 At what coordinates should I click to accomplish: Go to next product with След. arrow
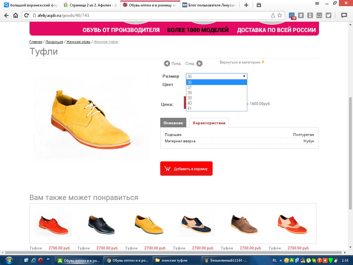click(x=199, y=63)
